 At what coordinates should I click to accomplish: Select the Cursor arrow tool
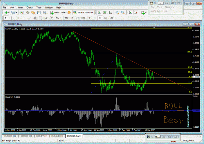[x=6, y=18]
